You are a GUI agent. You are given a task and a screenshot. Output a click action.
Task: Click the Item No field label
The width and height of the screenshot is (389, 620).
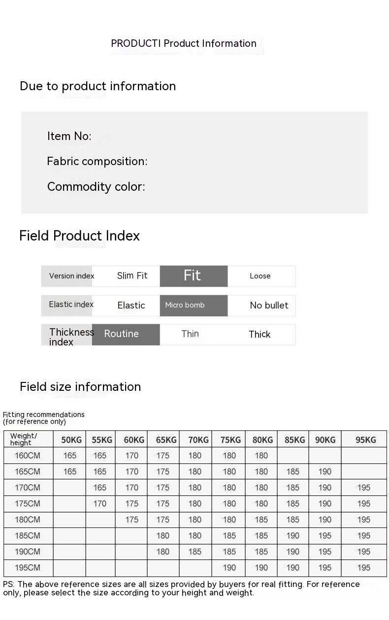point(69,136)
